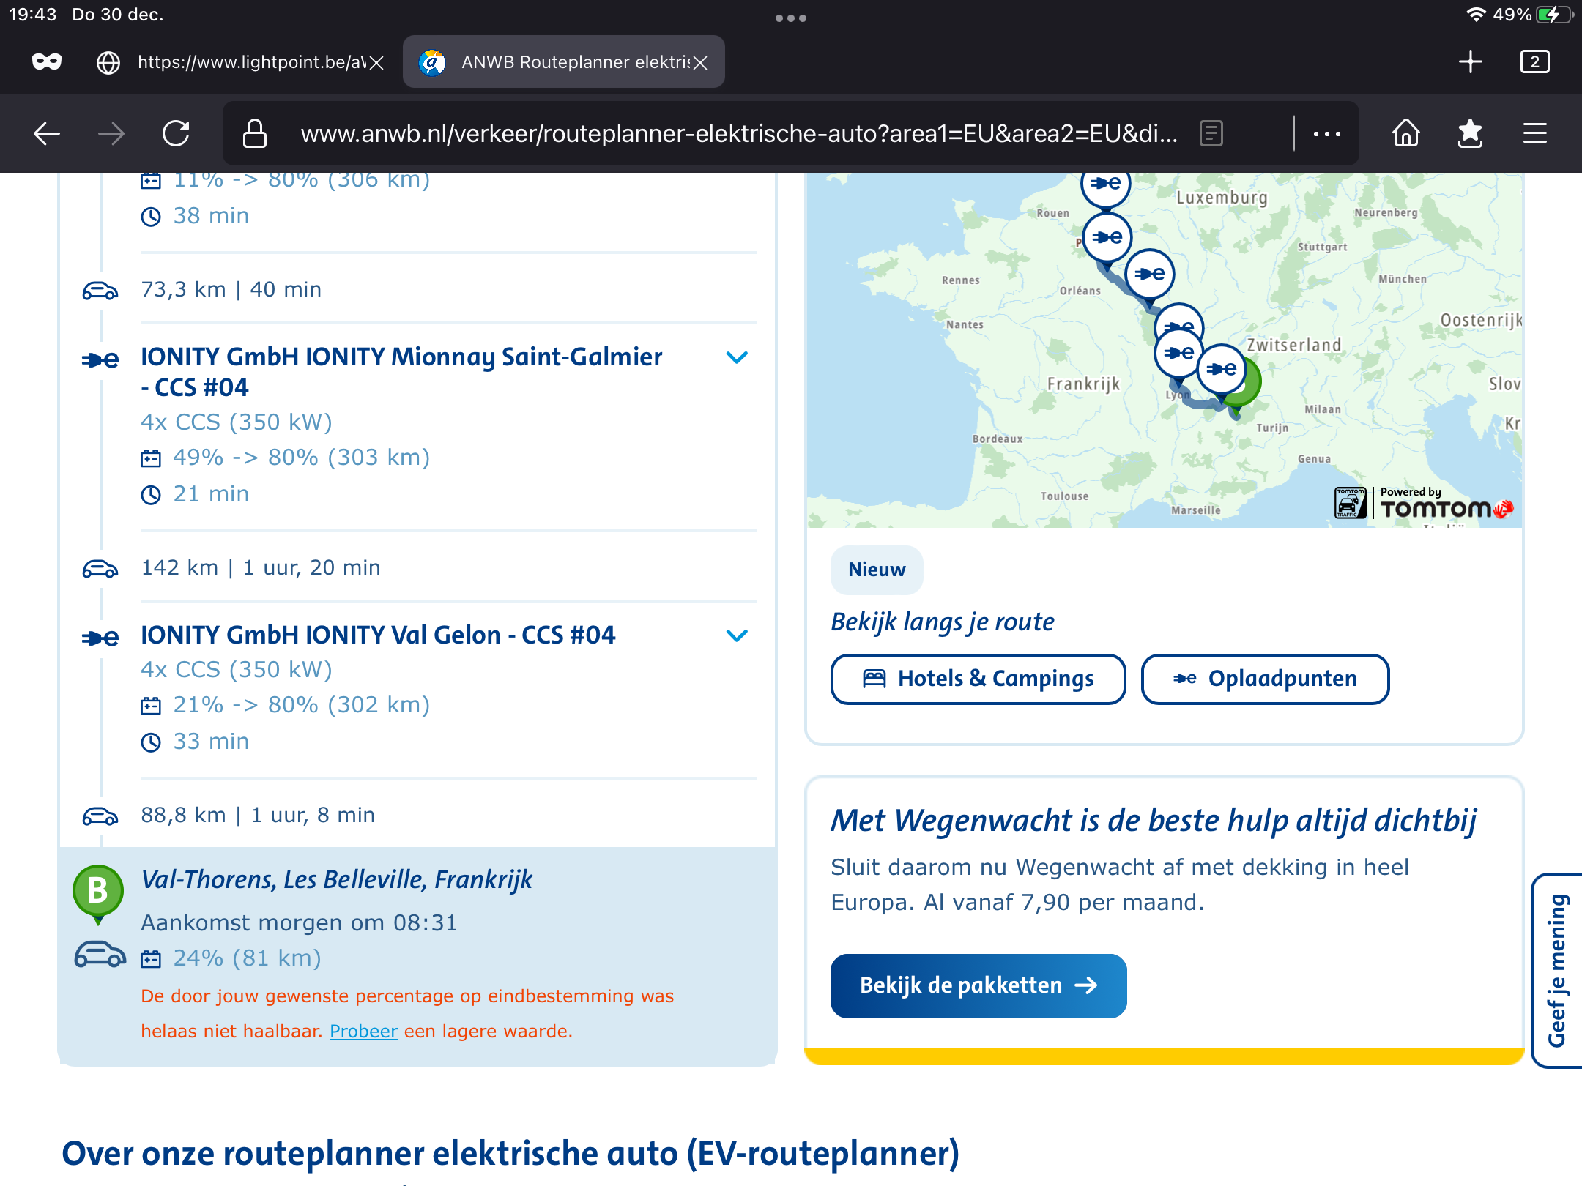Screen dimensions: 1582x1186
Task: Show the open tabs counter
Action: click(1534, 62)
